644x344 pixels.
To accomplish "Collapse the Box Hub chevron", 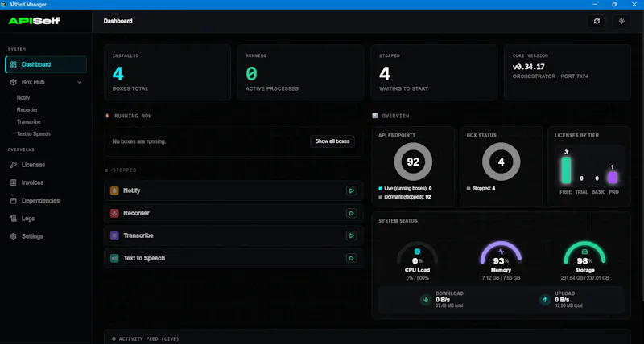I will 79,83.
